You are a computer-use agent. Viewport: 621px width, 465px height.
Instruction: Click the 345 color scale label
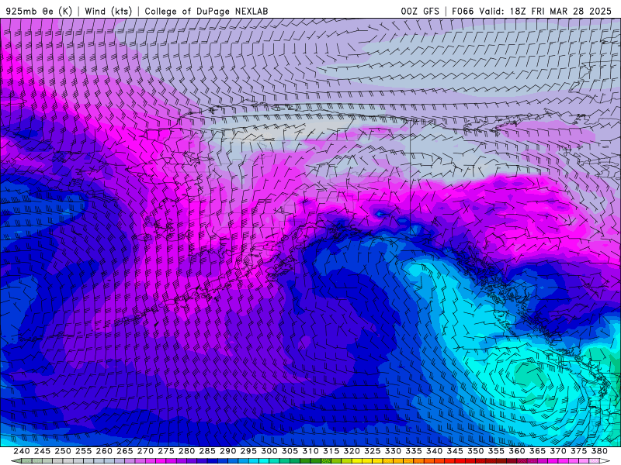pos(455,451)
